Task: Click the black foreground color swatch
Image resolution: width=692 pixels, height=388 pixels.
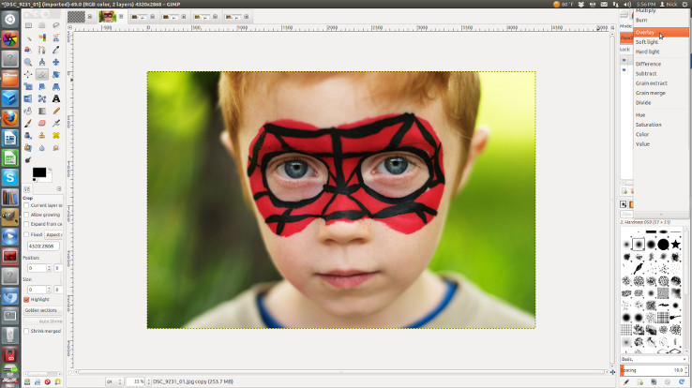Action: (x=38, y=172)
